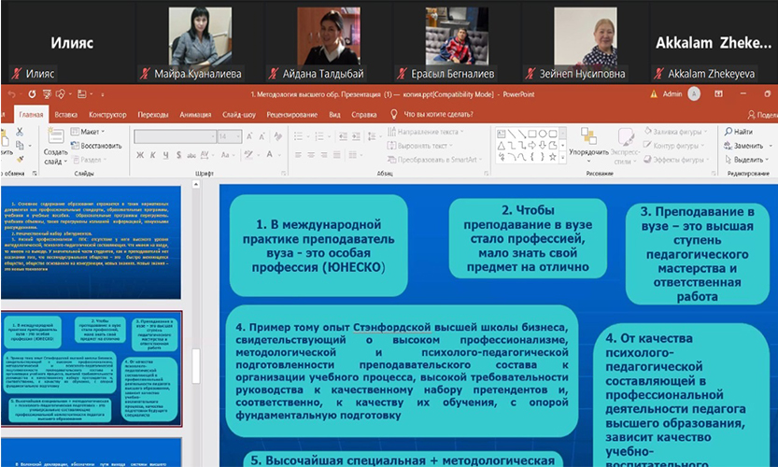The image size is (778, 467).
Task: Click the Admin account avatar
Action: pyautogui.click(x=695, y=94)
